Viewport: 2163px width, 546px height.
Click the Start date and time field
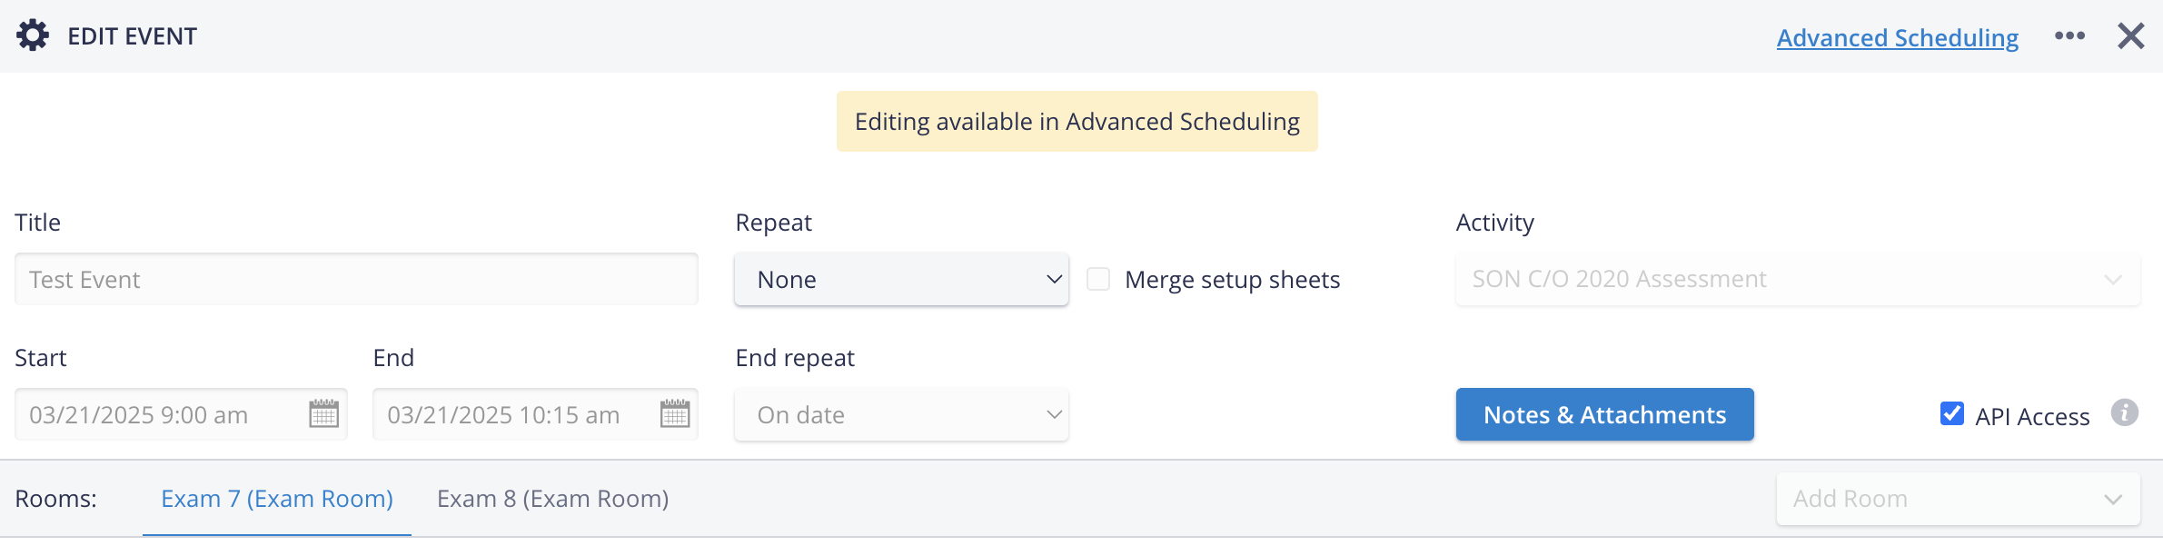click(181, 414)
